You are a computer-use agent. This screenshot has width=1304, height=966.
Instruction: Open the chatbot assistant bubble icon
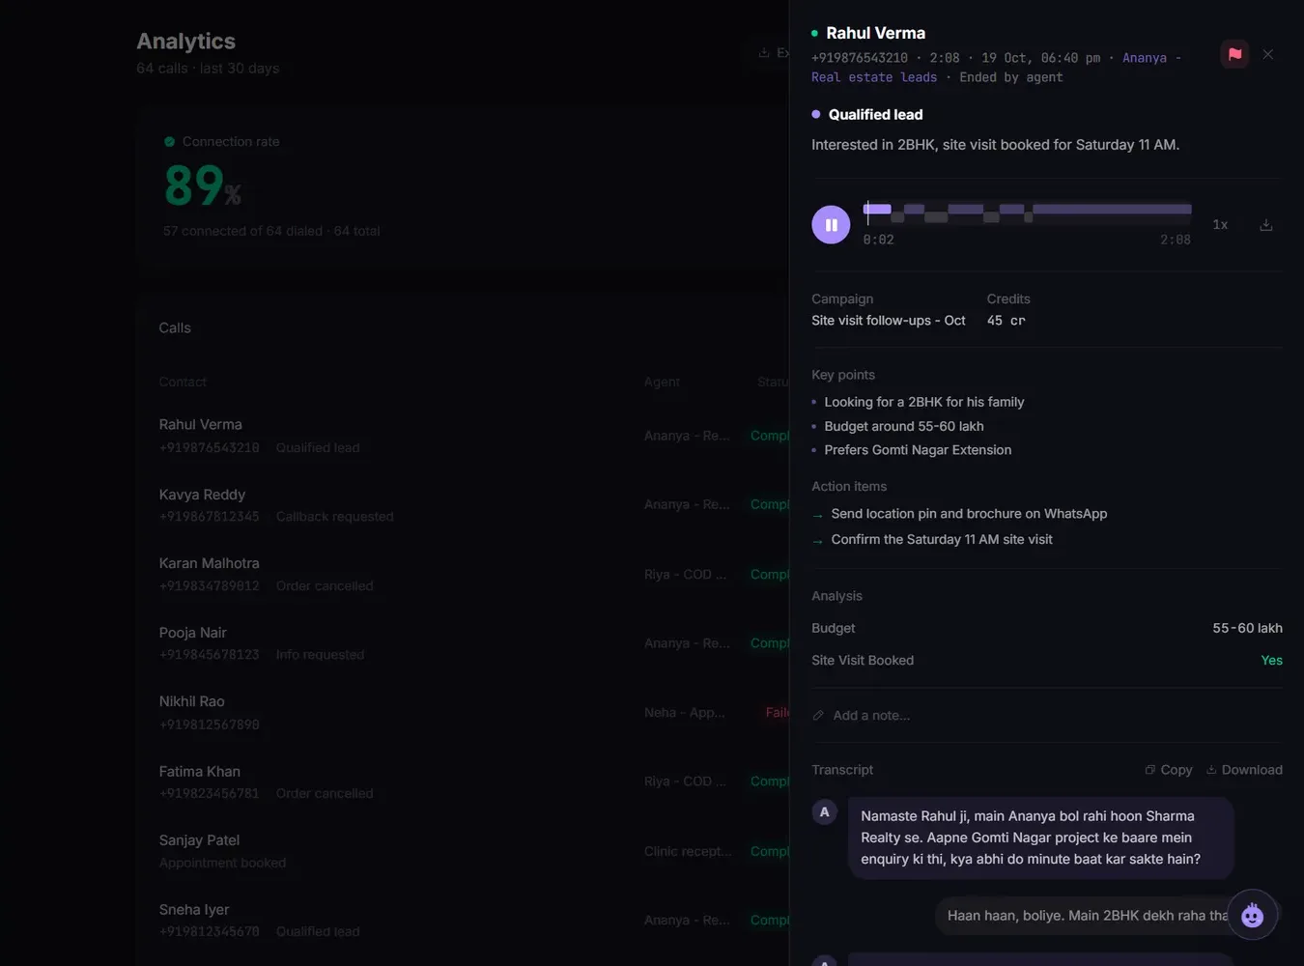click(x=1252, y=914)
